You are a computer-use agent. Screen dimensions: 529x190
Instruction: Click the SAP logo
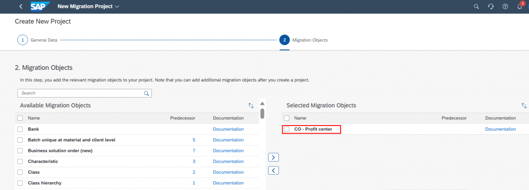point(40,6)
